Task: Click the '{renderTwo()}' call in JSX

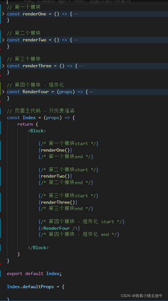Action: tap(56, 176)
